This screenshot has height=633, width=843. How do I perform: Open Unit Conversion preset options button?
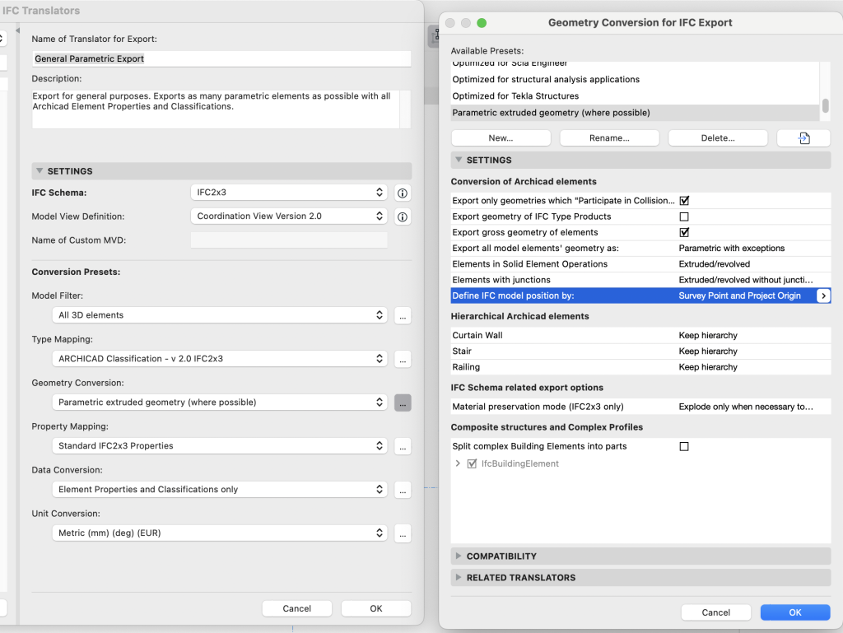[x=403, y=533]
